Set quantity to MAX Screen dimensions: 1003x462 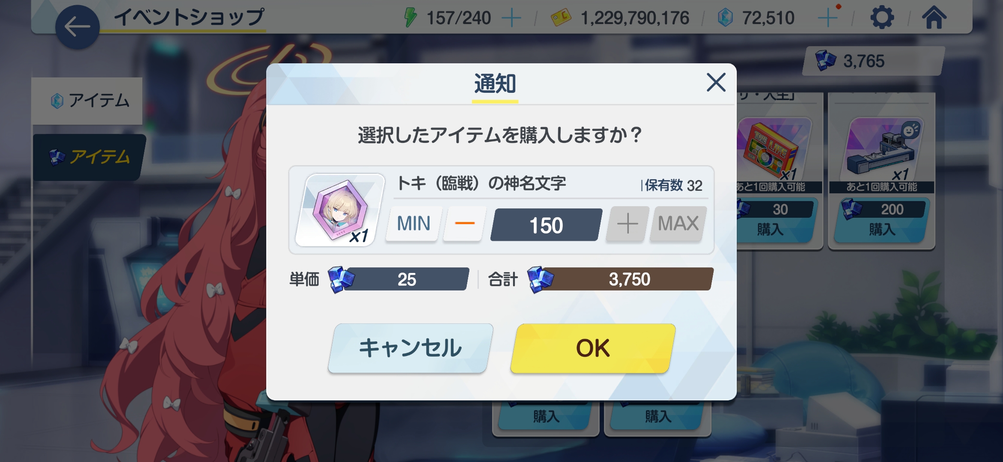pyautogui.click(x=678, y=224)
